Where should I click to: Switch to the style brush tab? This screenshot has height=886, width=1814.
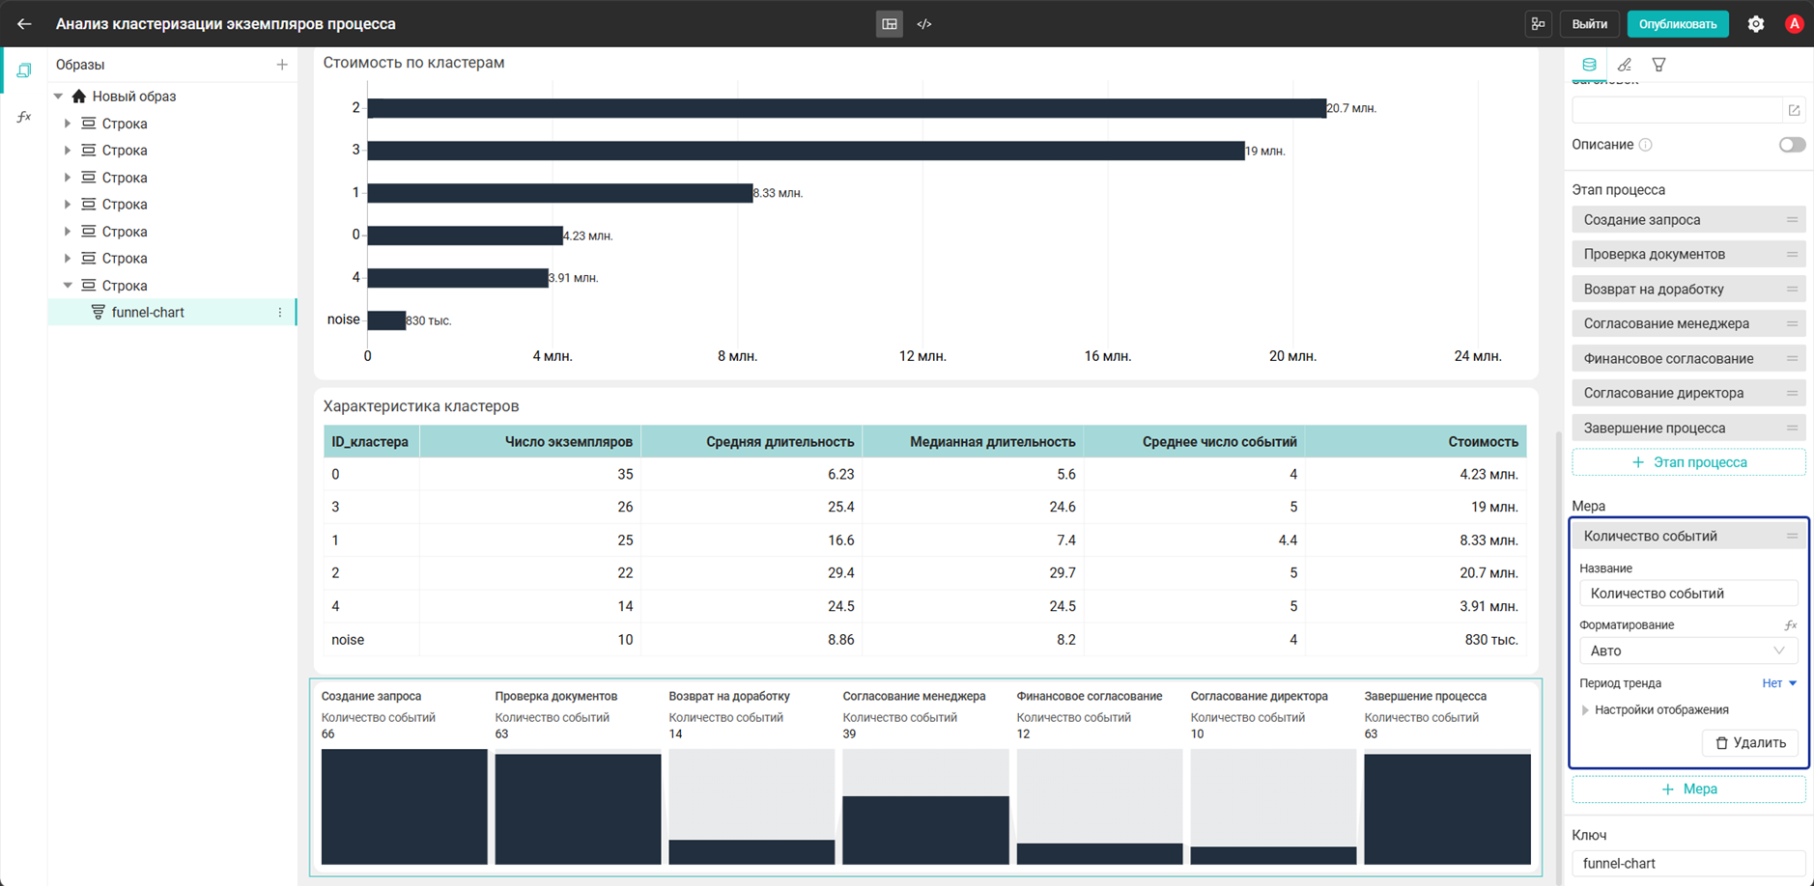pyautogui.click(x=1624, y=65)
